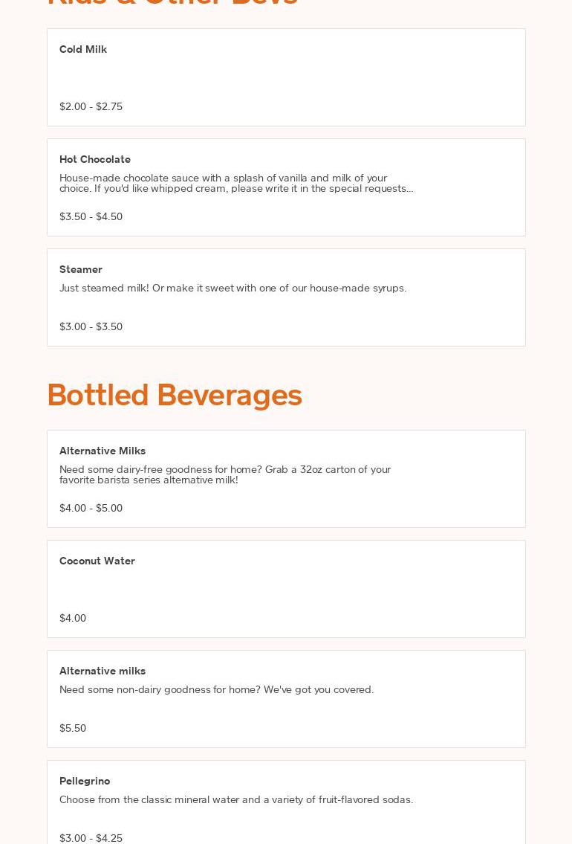572x844 pixels.
Task: Open the Steamer menu item
Action: pyautogui.click(x=81, y=269)
